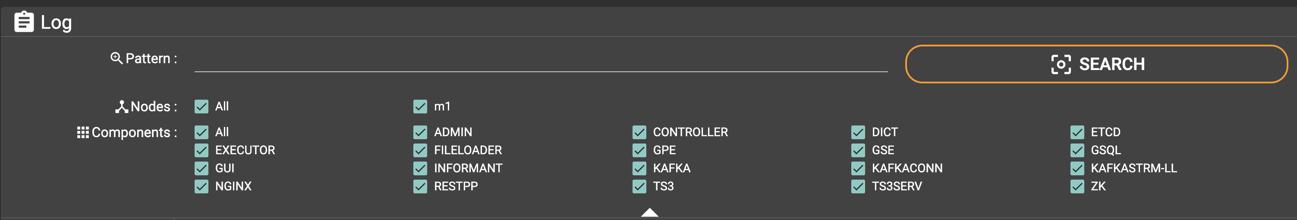This screenshot has height=220, width=1297.
Task: Toggle the FILELOADER checkbox
Action: pyautogui.click(x=420, y=150)
